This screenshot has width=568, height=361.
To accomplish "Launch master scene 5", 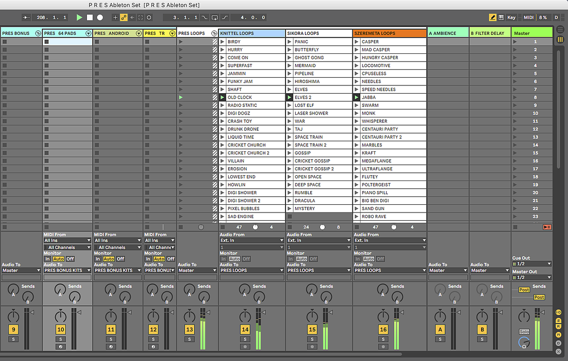I will pyautogui.click(x=532, y=73).
